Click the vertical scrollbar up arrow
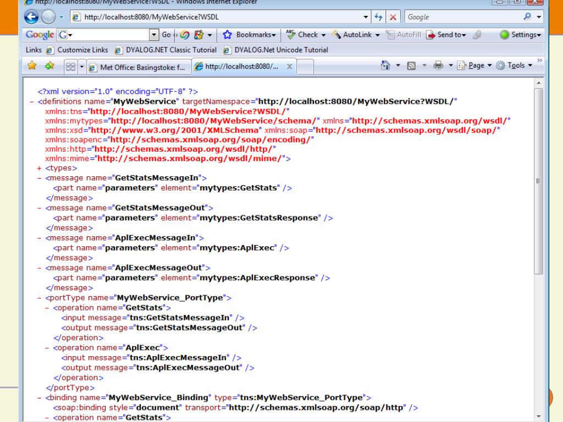563x422 pixels. (x=539, y=83)
